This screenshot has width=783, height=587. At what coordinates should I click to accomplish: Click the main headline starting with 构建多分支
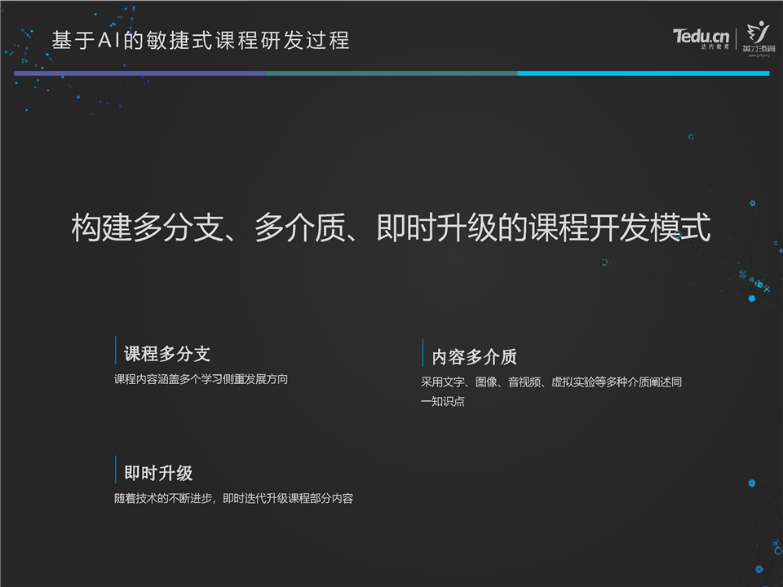(391, 228)
